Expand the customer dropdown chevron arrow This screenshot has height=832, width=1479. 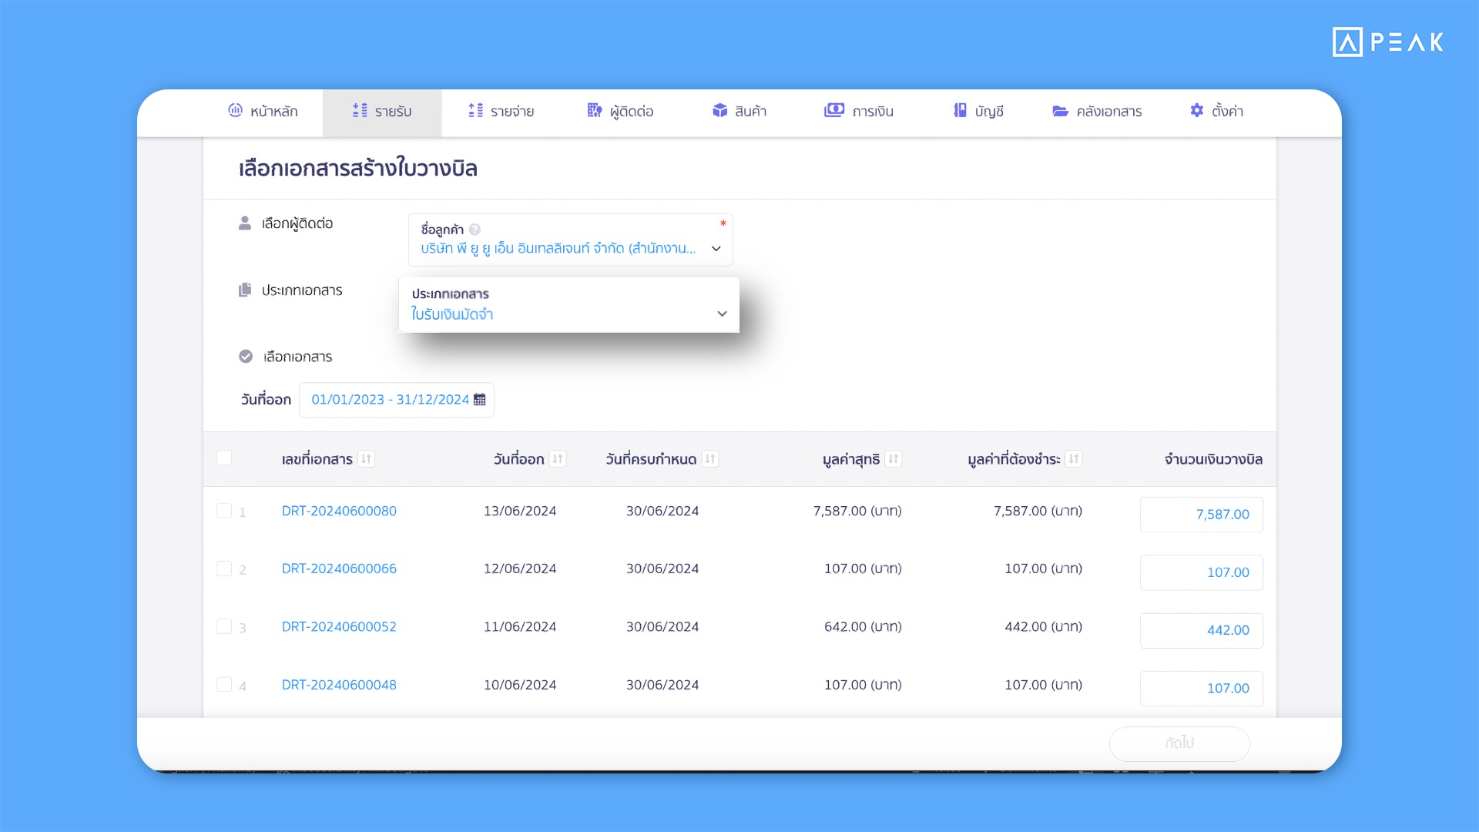pos(716,249)
